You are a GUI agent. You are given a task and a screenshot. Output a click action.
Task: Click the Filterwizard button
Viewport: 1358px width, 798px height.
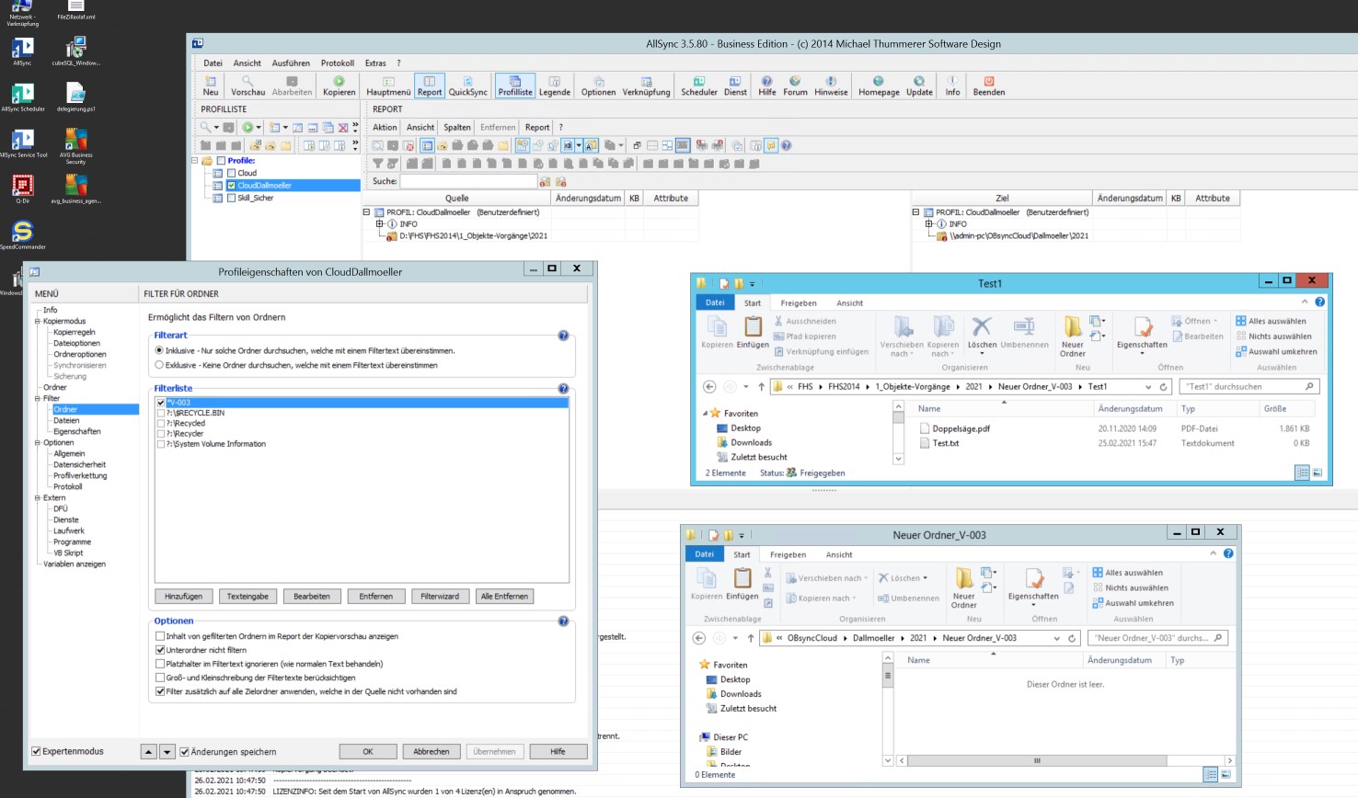click(440, 597)
